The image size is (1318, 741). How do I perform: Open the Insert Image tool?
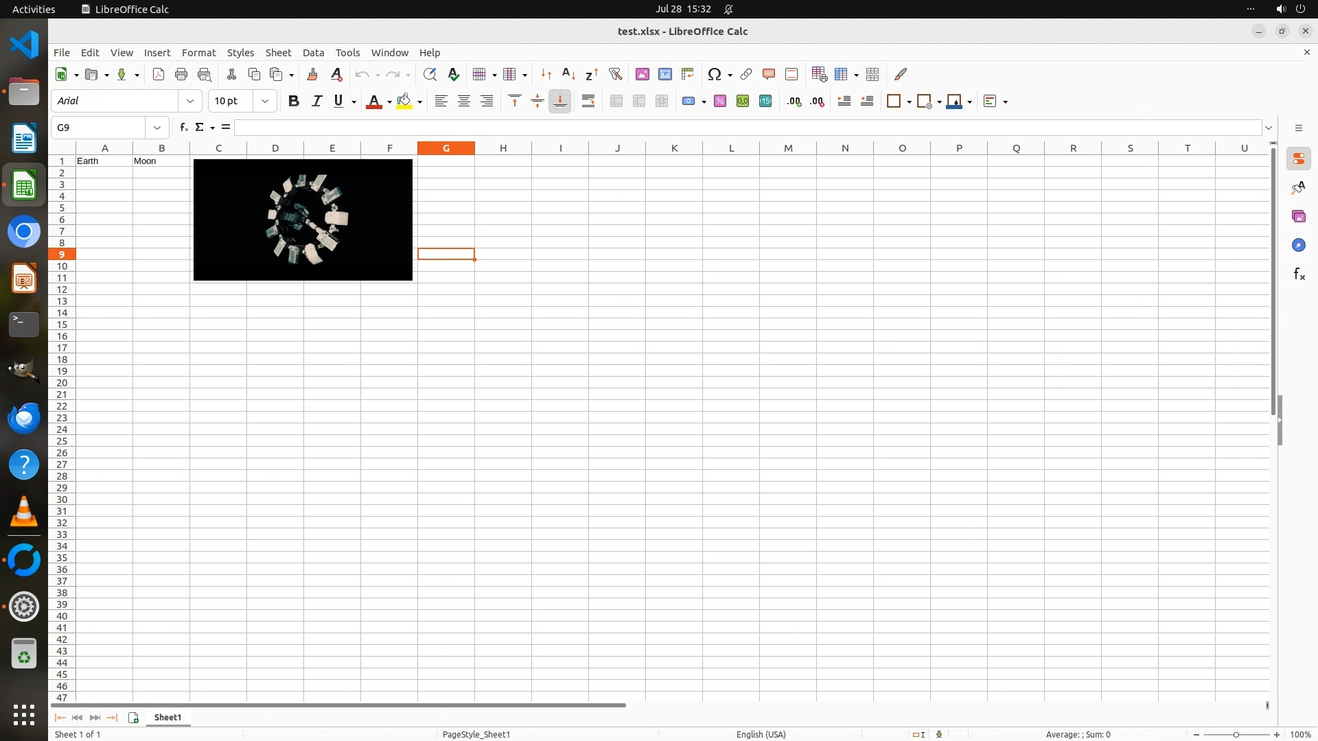click(643, 74)
